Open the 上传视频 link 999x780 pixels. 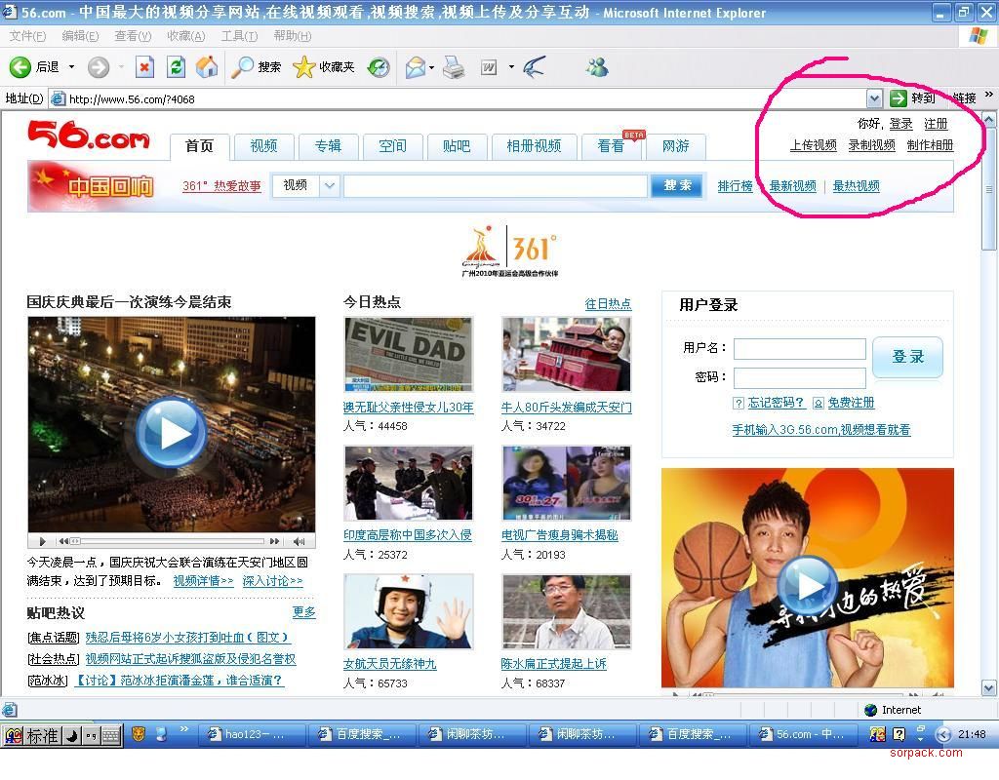point(813,145)
